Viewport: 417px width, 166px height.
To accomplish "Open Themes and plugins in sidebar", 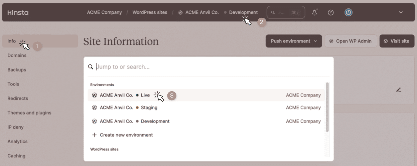I will (29, 113).
